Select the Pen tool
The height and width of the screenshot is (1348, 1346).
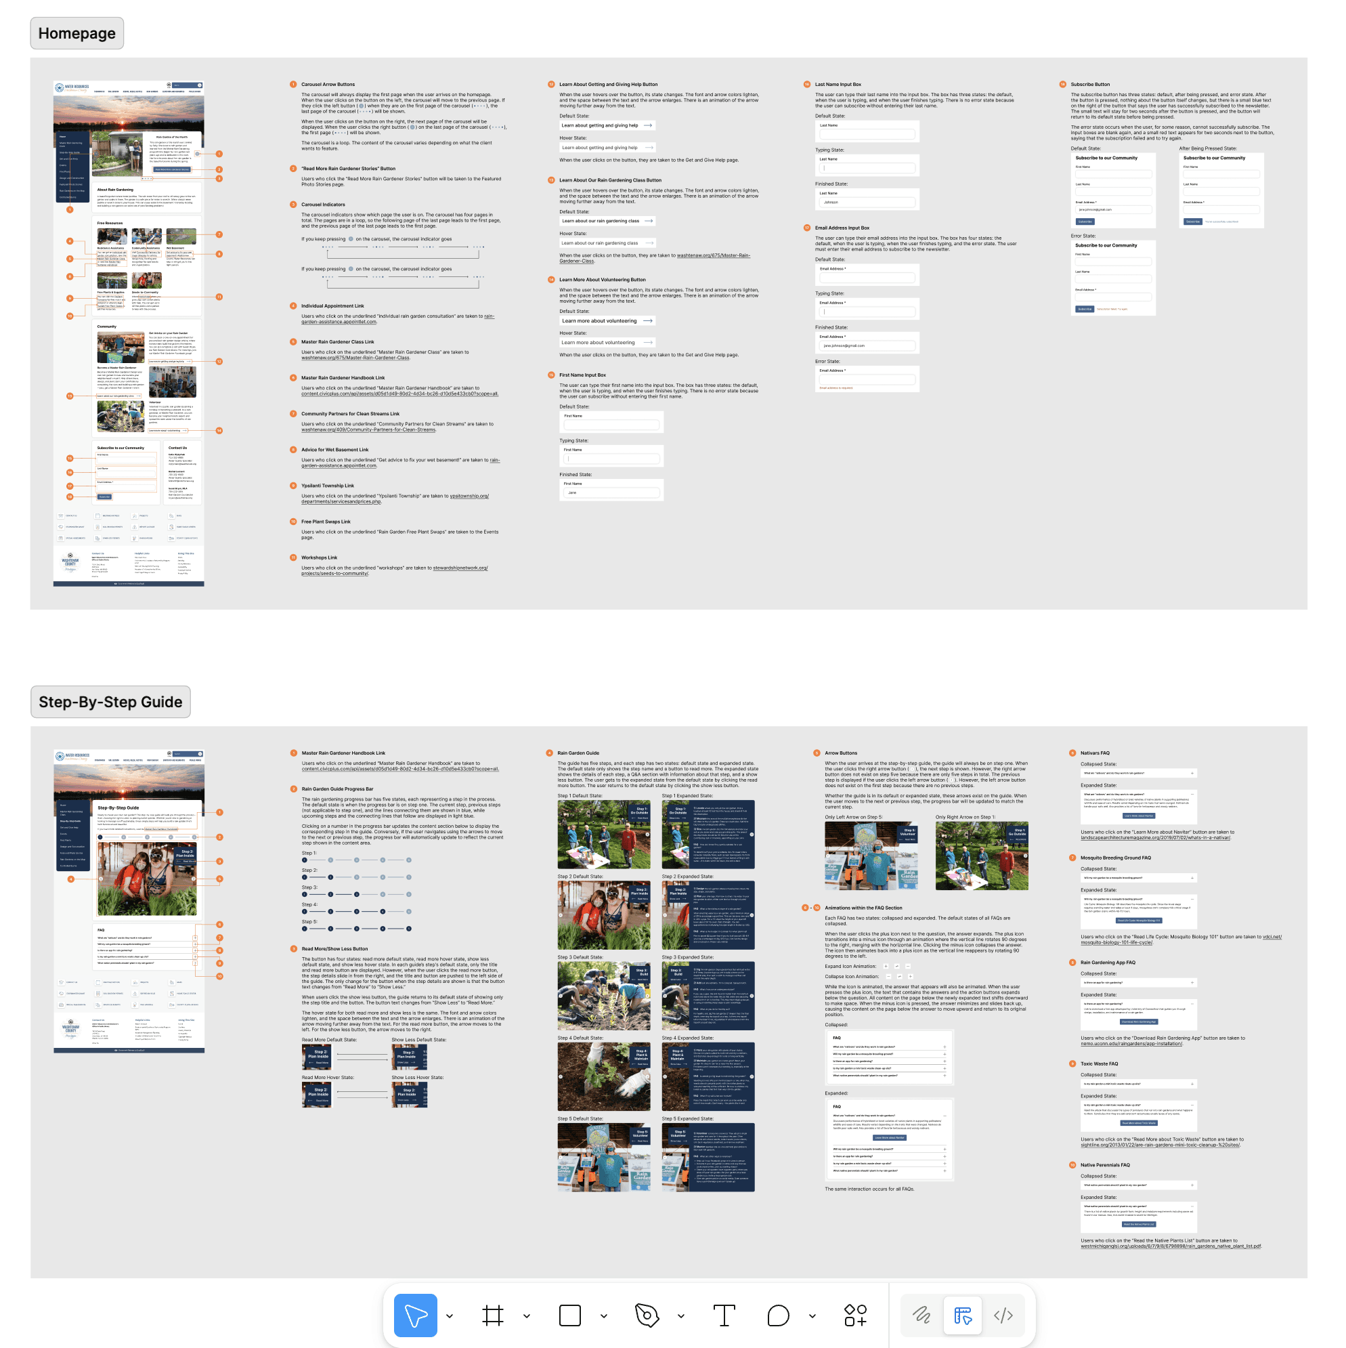647,1315
